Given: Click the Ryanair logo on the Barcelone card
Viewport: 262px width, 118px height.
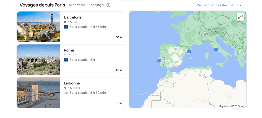Looking at the screenshot, I should [66, 27].
